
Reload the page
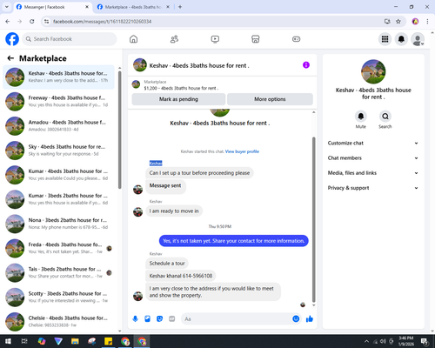tap(32, 22)
